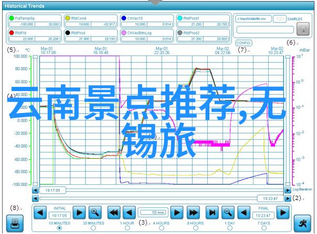Move INITIAL time earlier with left arrow
Viewport: 317px width, 234px height.
pos(40,213)
